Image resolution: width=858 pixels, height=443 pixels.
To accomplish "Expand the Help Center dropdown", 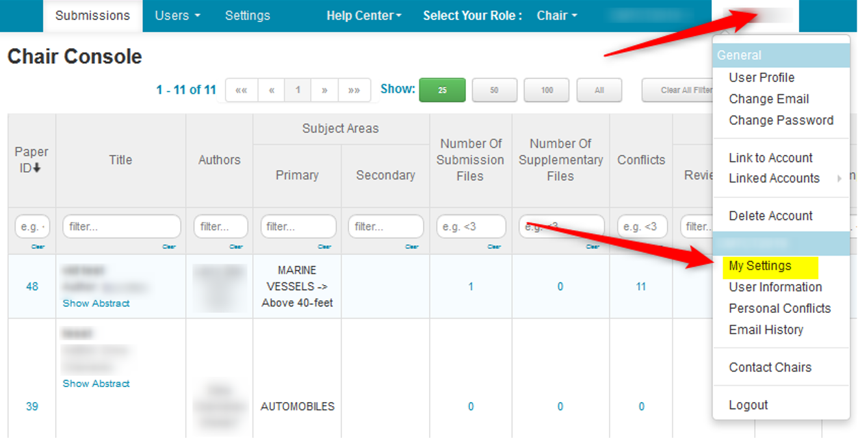I will click(364, 16).
